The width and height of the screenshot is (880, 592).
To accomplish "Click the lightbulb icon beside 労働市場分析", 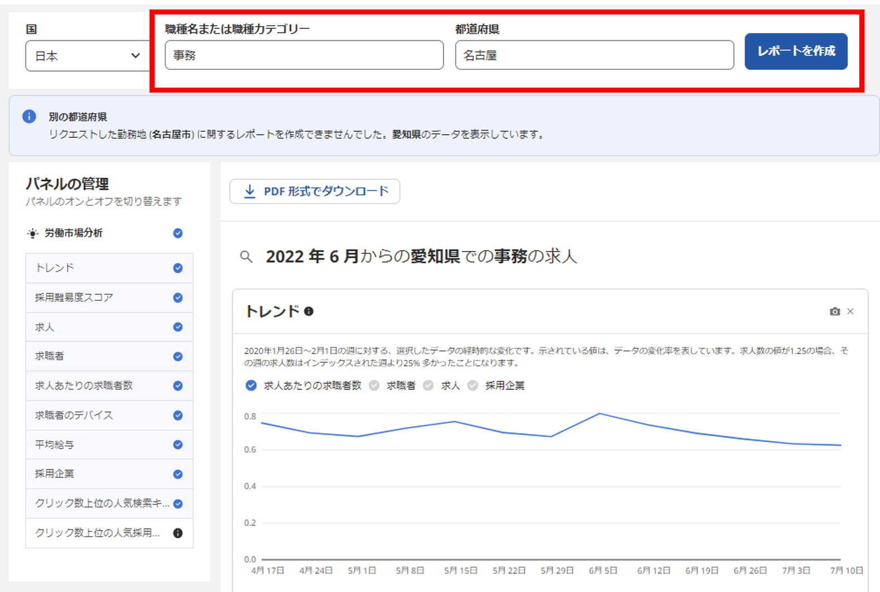I will tap(33, 233).
